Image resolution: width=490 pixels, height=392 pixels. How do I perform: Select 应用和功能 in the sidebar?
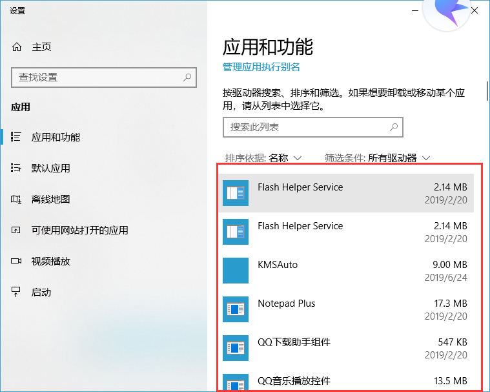click(x=56, y=137)
